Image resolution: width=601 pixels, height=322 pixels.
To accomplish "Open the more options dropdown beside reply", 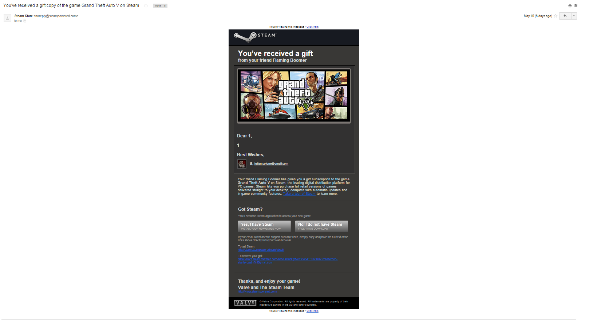I will pyautogui.click(x=574, y=16).
